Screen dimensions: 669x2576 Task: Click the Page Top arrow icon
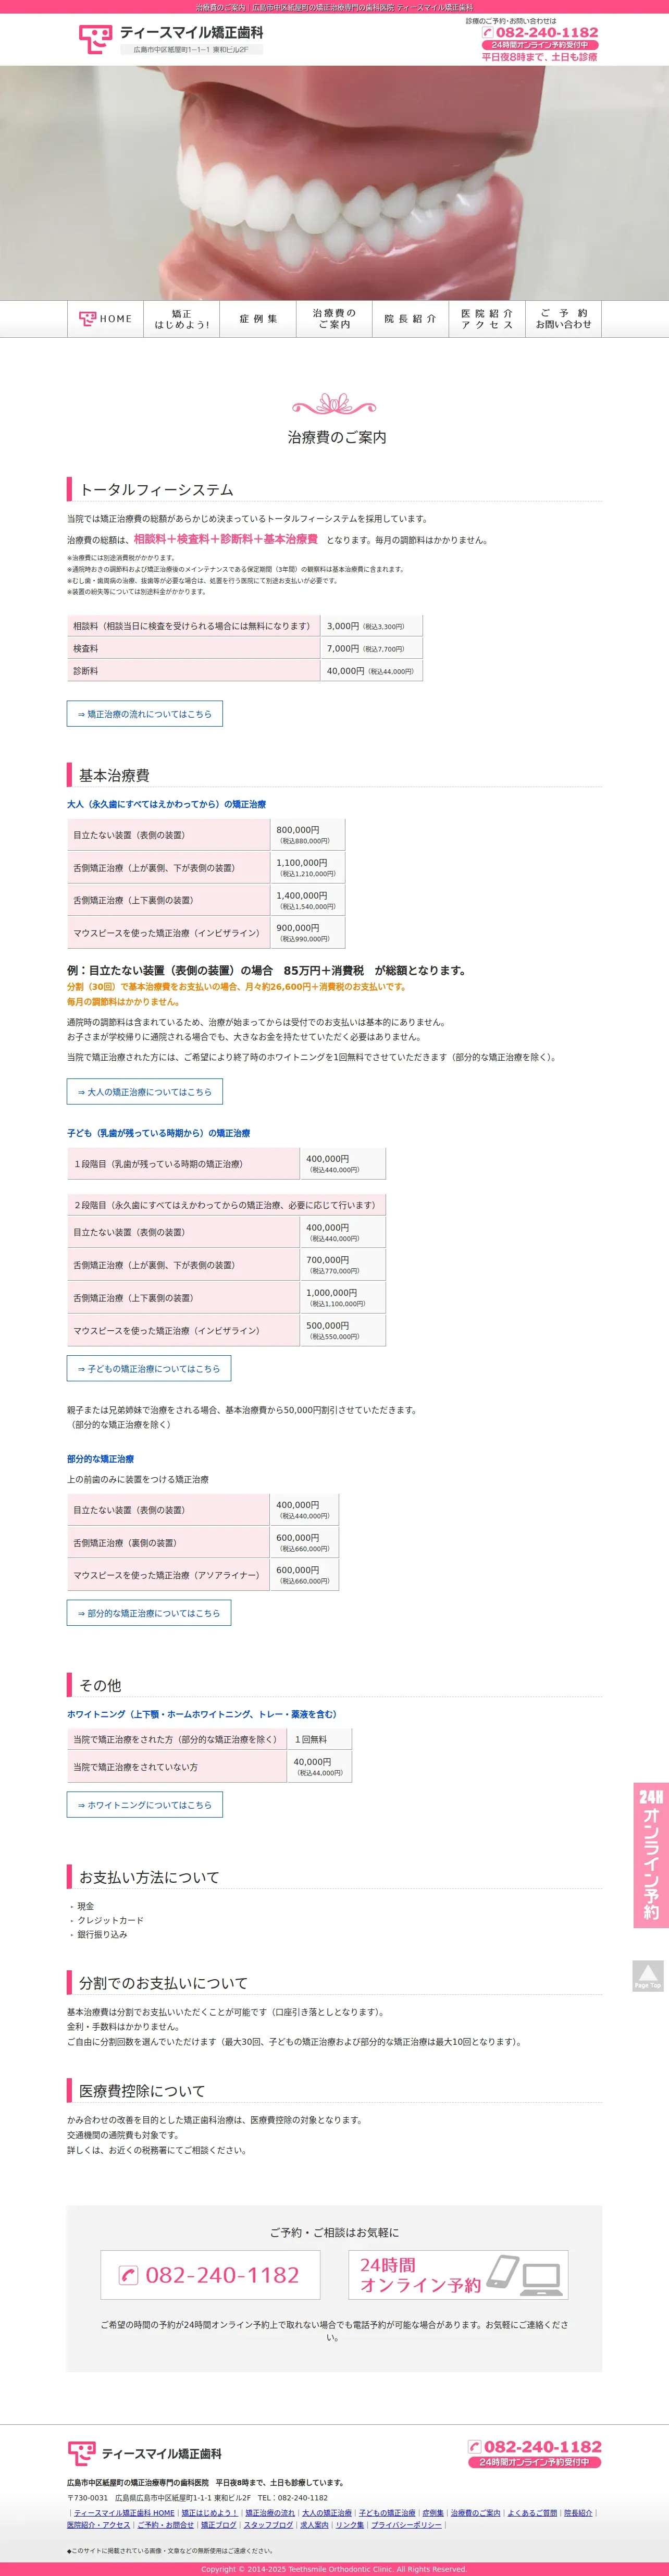[x=648, y=1976]
